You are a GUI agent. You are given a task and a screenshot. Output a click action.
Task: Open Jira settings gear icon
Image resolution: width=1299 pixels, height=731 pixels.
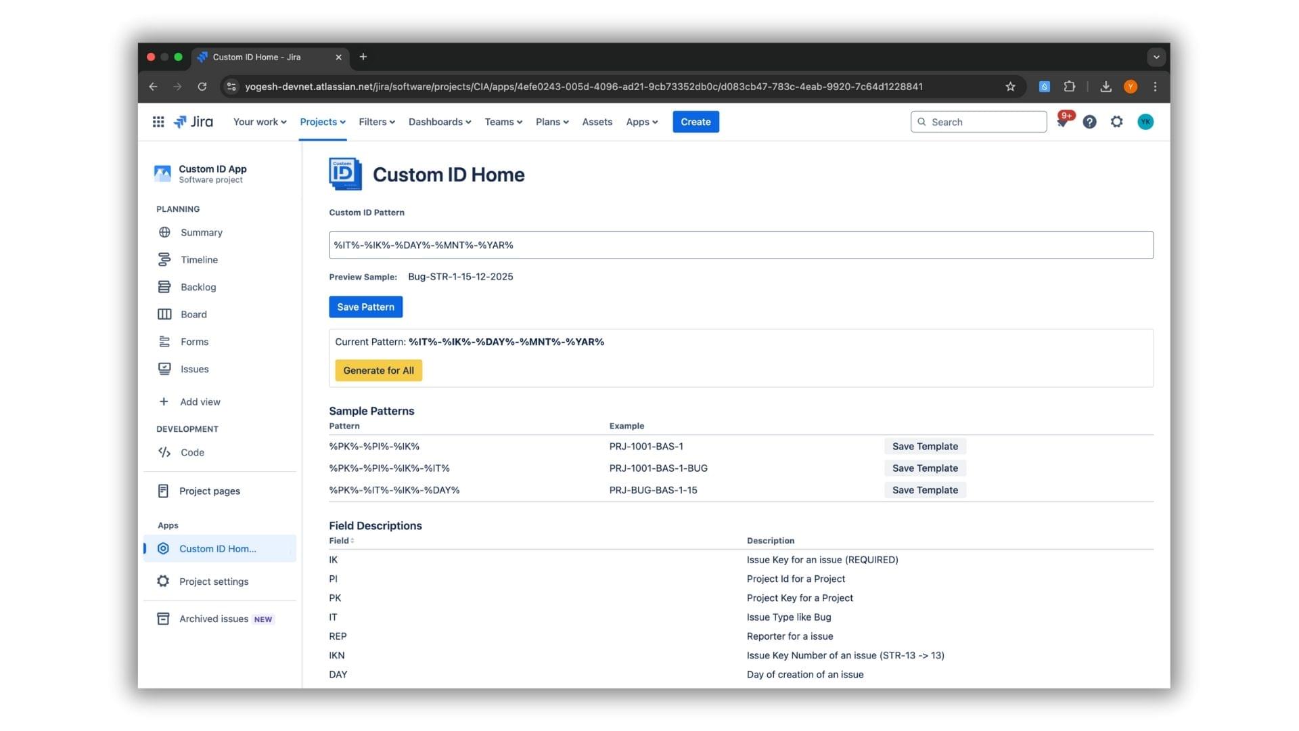pyautogui.click(x=1116, y=122)
